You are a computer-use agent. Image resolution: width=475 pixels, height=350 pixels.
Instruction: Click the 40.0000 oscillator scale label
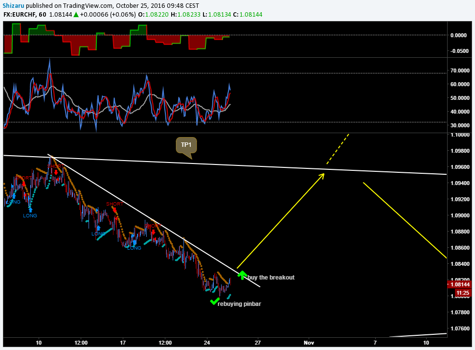pyautogui.click(x=460, y=112)
